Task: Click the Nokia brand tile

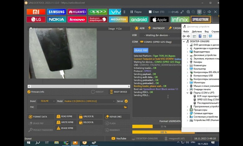Action: [56, 20]
